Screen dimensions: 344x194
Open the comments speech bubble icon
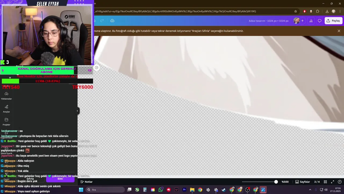pos(320,21)
